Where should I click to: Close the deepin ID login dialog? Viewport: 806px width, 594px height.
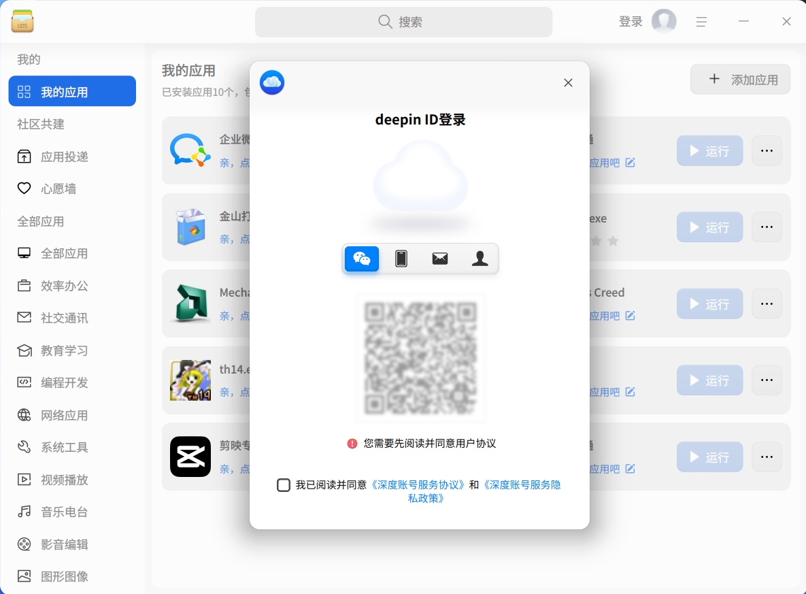pos(568,83)
